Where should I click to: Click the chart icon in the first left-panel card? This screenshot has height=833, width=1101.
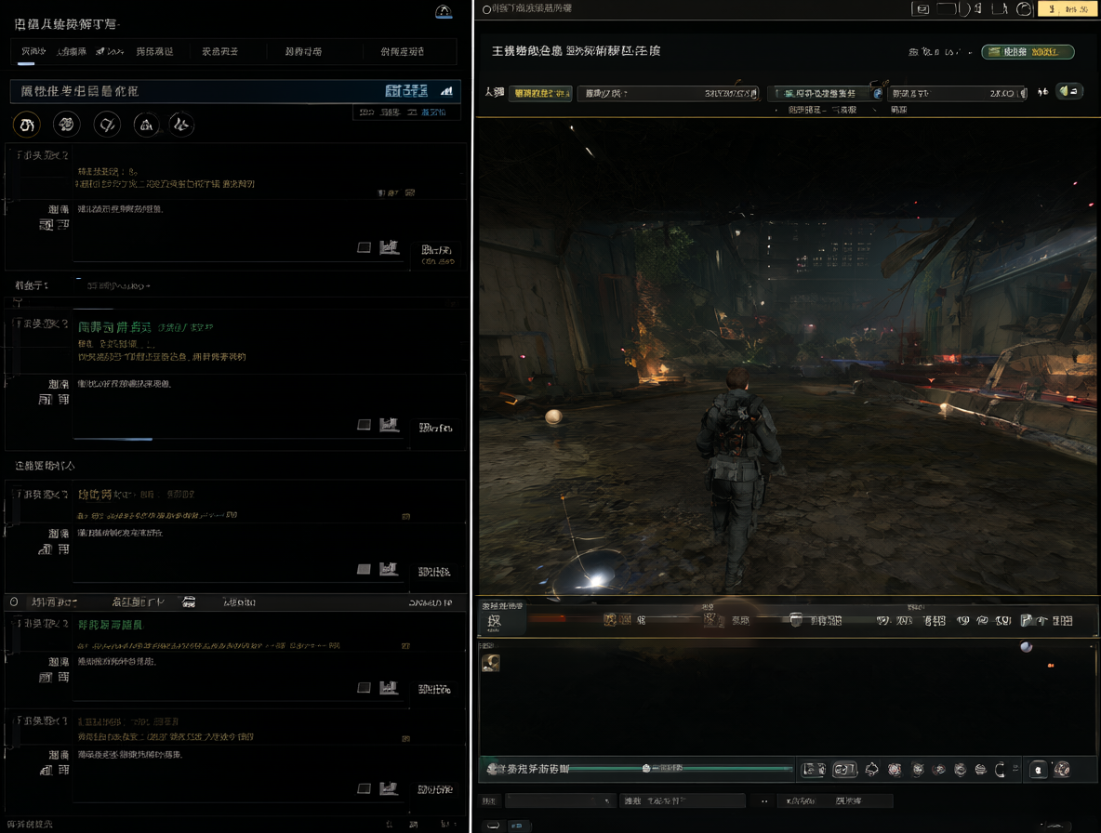(x=389, y=247)
